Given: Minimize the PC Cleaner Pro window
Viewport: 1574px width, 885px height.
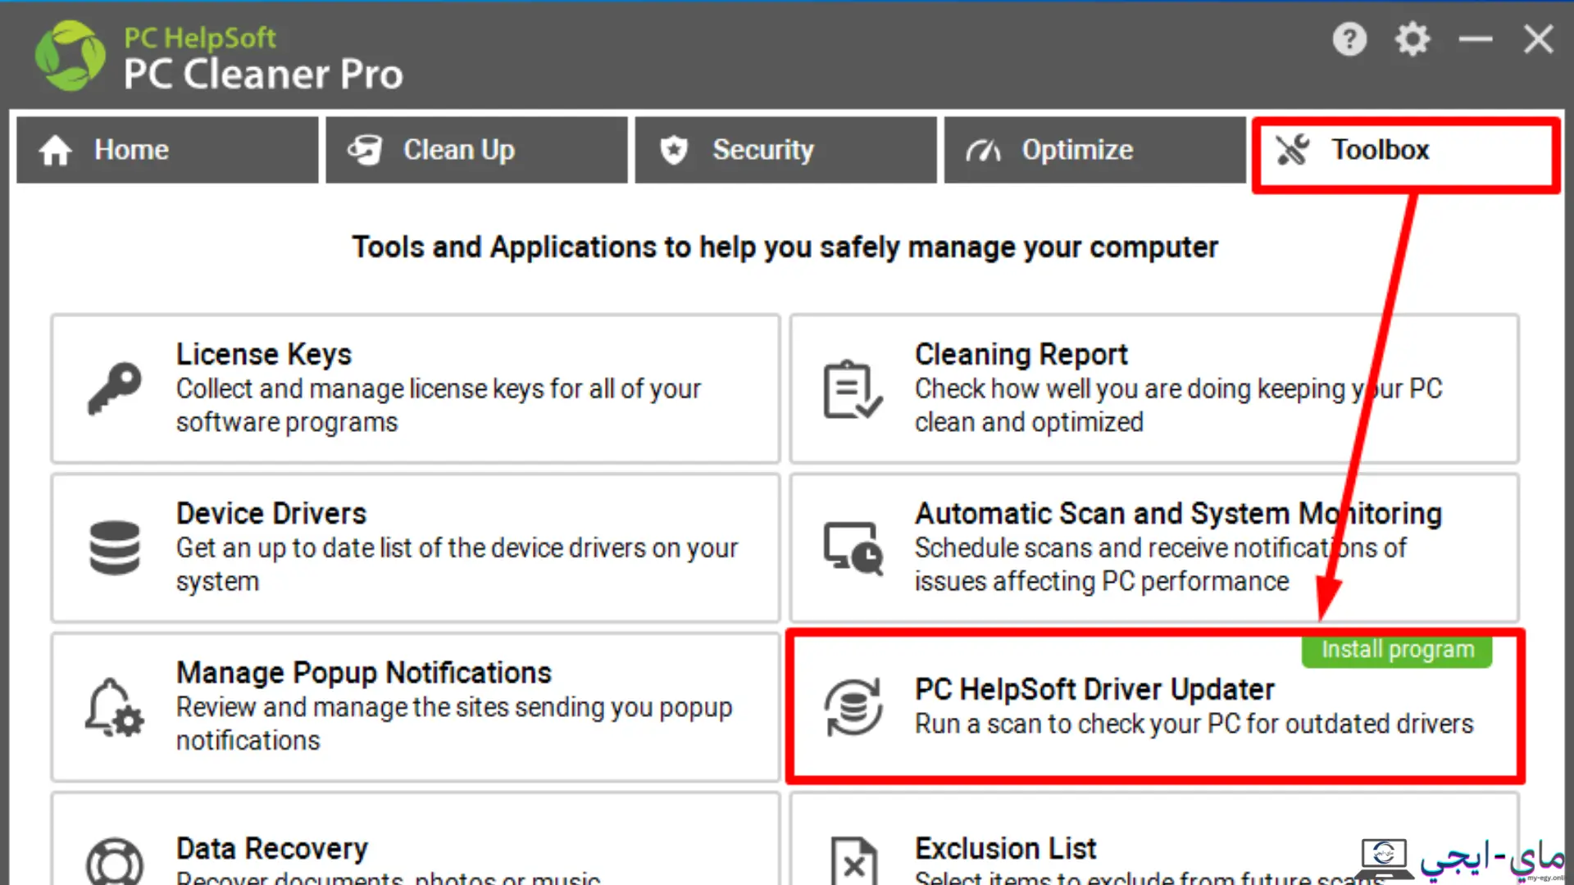Looking at the screenshot, I should [x=1476, y=39].
